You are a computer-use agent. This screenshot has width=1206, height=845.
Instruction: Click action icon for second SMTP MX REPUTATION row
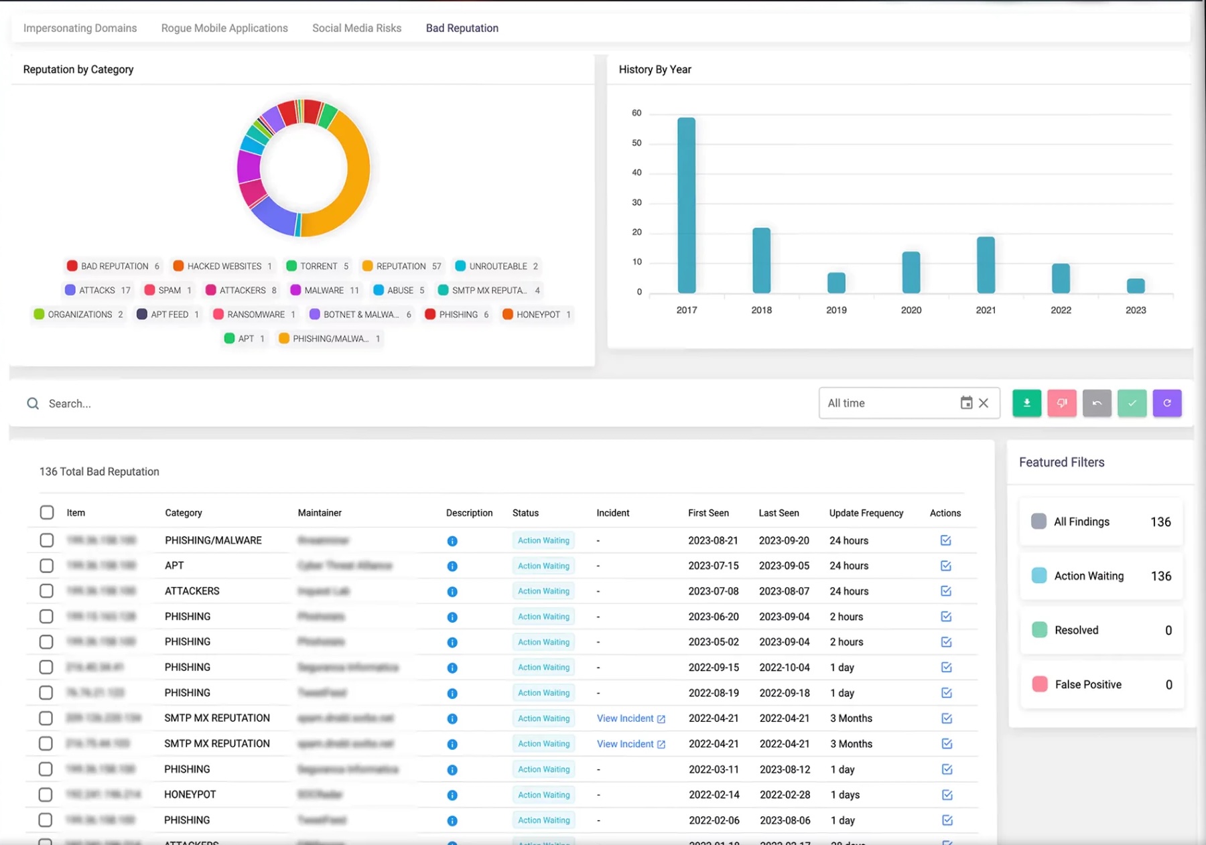[x=947, y=744]
